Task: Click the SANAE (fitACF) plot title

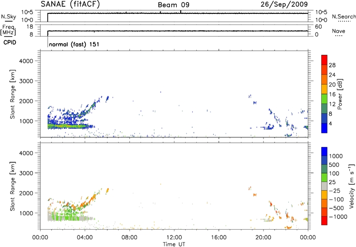Action: tap(70, 4)
